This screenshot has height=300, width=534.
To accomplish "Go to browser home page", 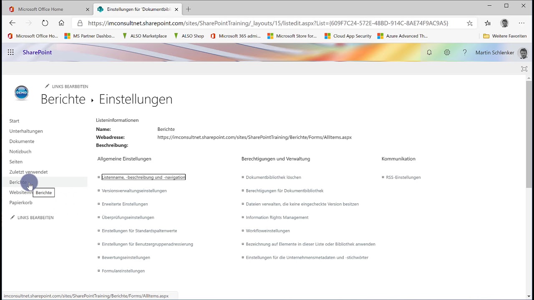I will tap(61, 23).
